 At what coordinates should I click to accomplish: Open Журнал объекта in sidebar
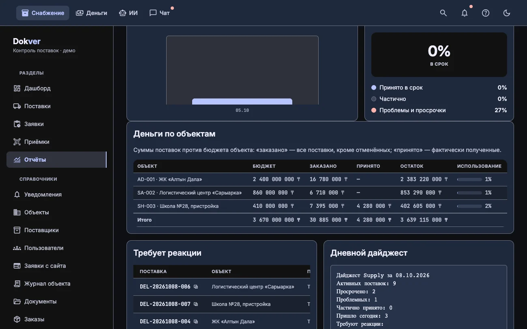[57, 284]
